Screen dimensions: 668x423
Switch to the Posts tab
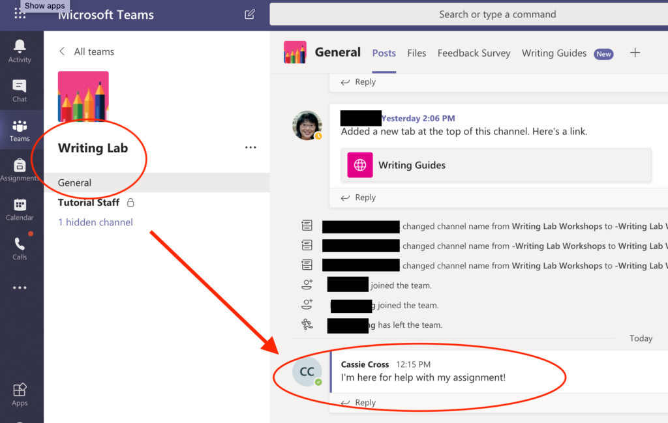click(x=384, y=53)
